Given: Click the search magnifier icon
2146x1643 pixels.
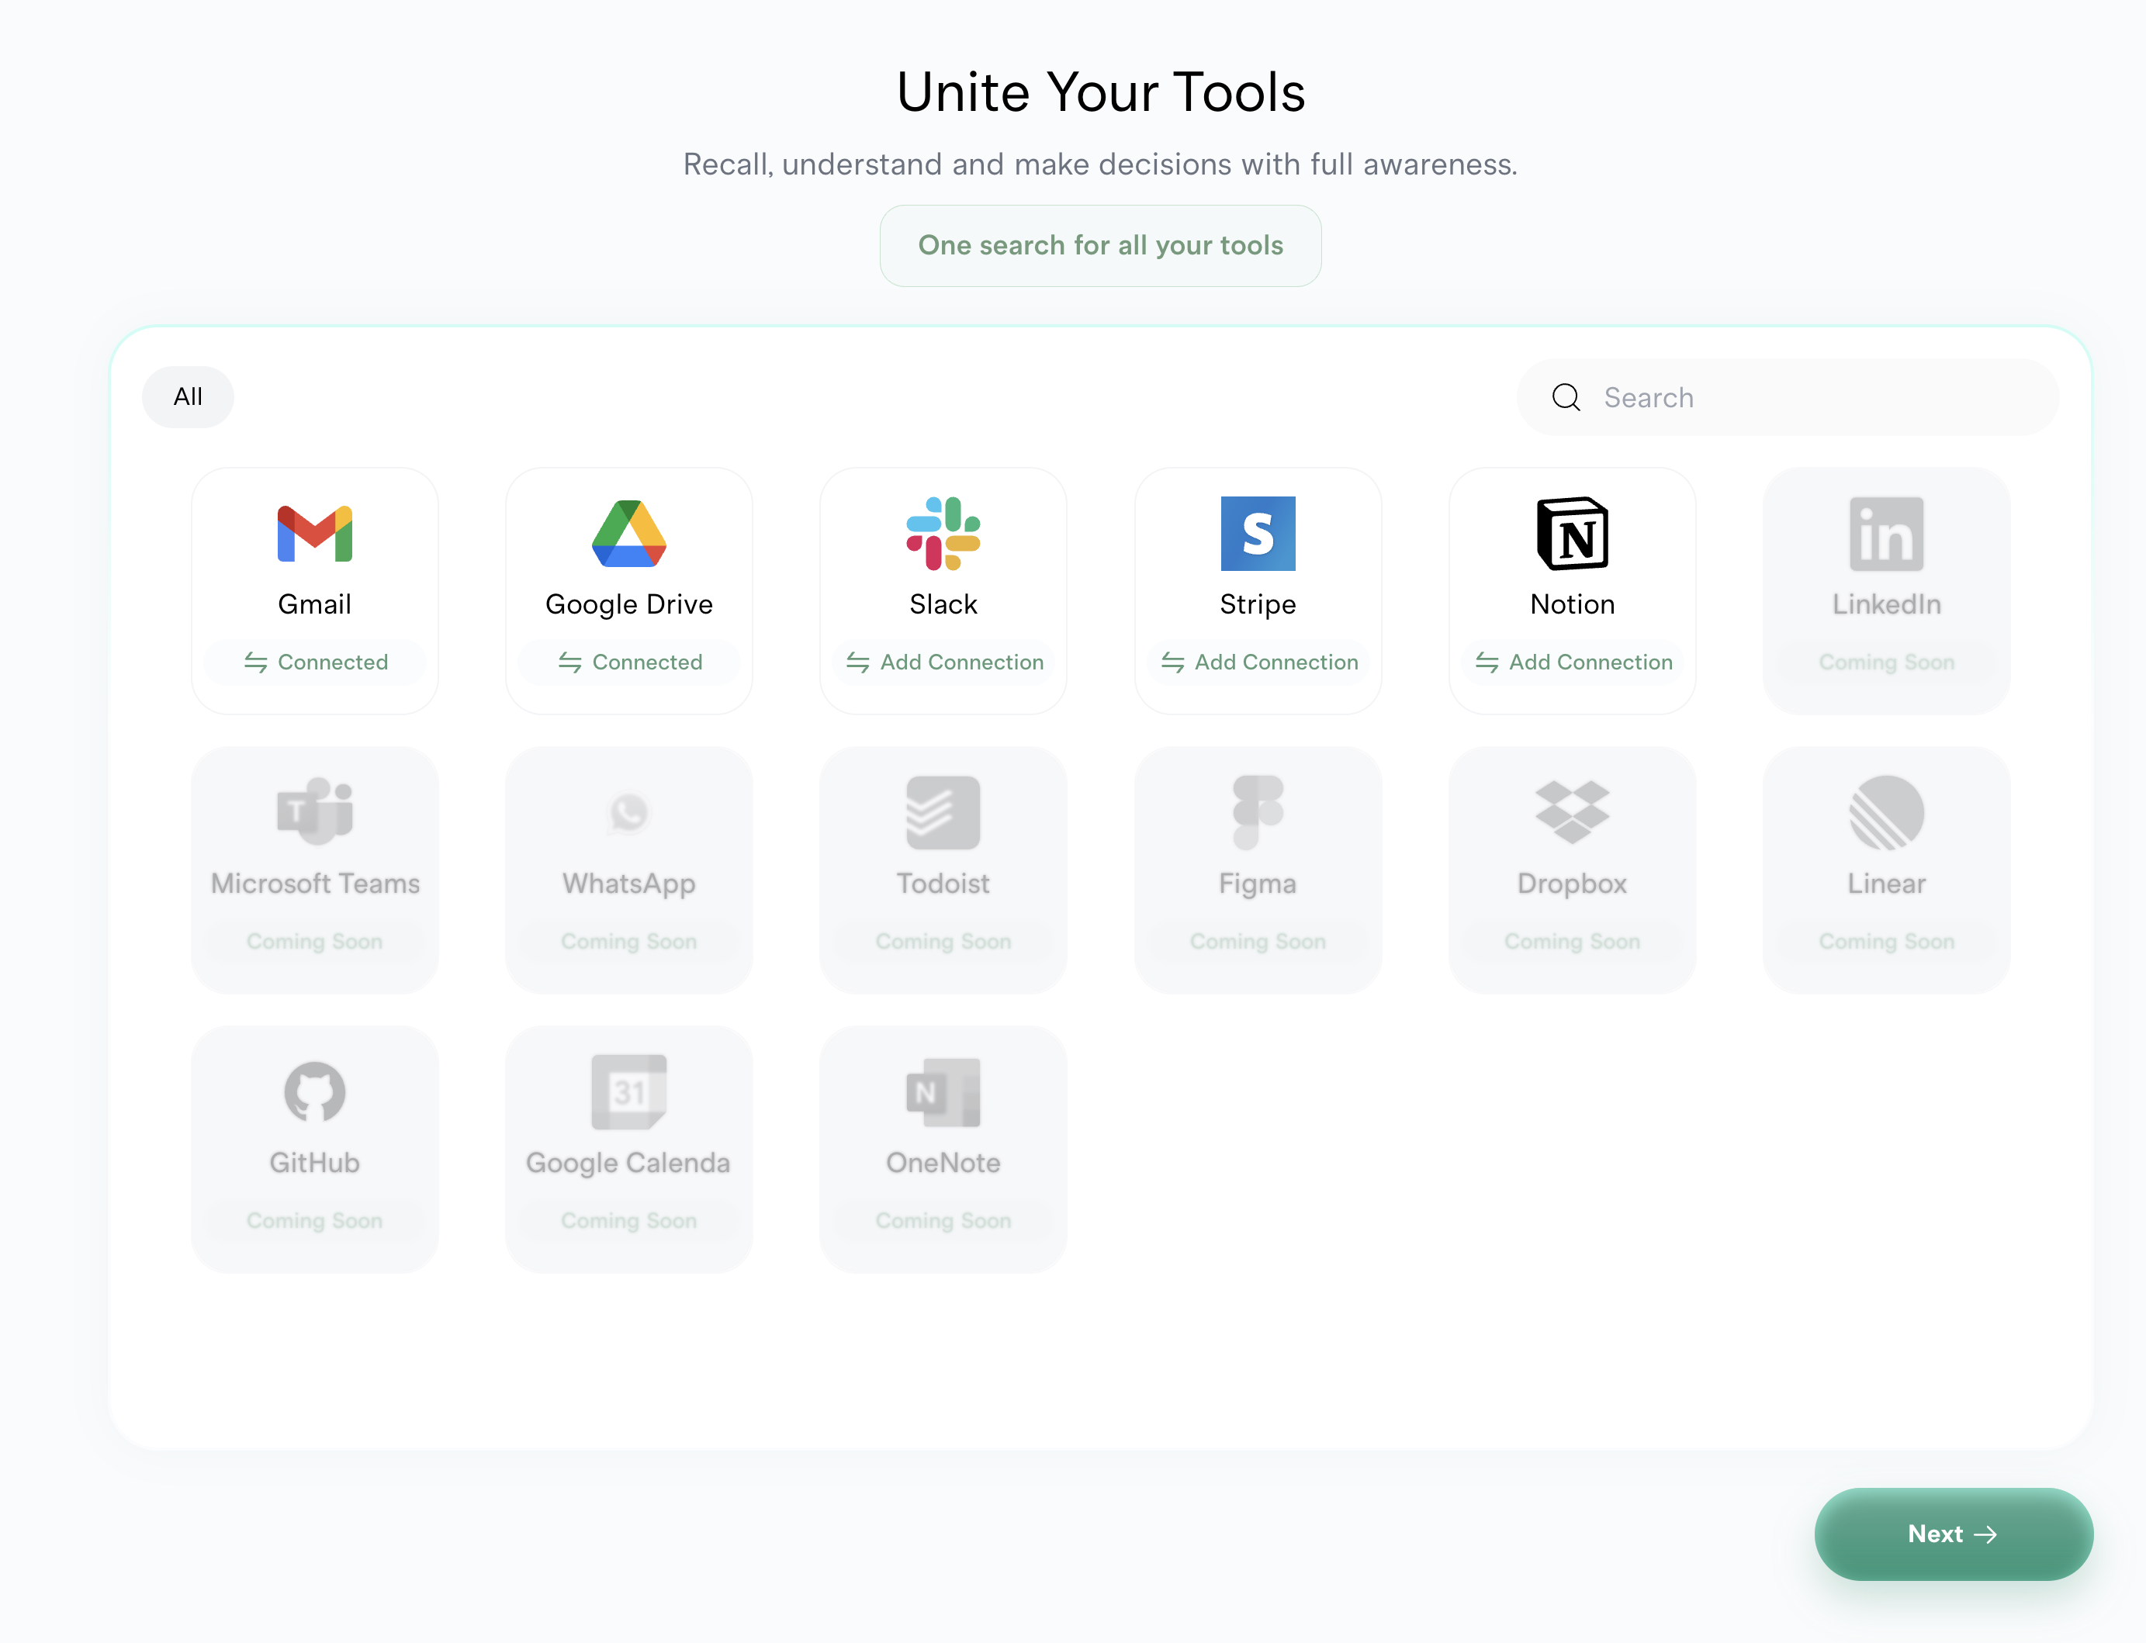Looking at the screenshot, I should pos(1566,397).
